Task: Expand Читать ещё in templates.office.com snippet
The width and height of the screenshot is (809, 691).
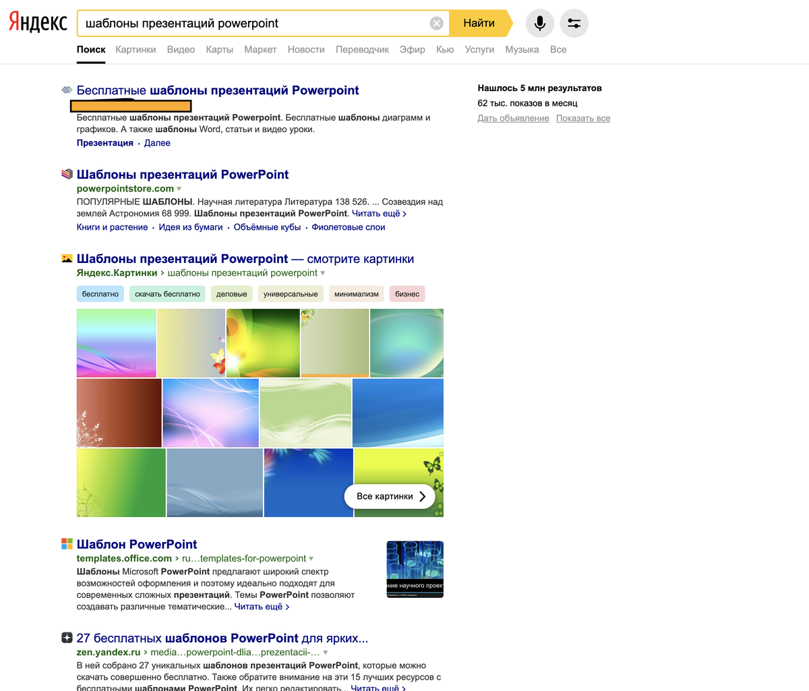Action: (x=262, y=607)
